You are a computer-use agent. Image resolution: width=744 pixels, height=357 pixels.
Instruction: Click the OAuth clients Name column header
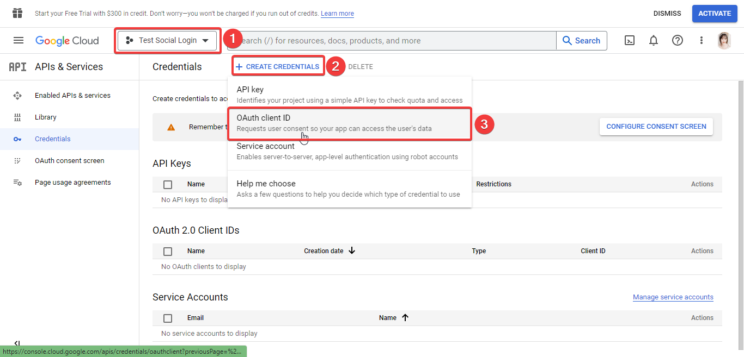(x=196, y=251)
